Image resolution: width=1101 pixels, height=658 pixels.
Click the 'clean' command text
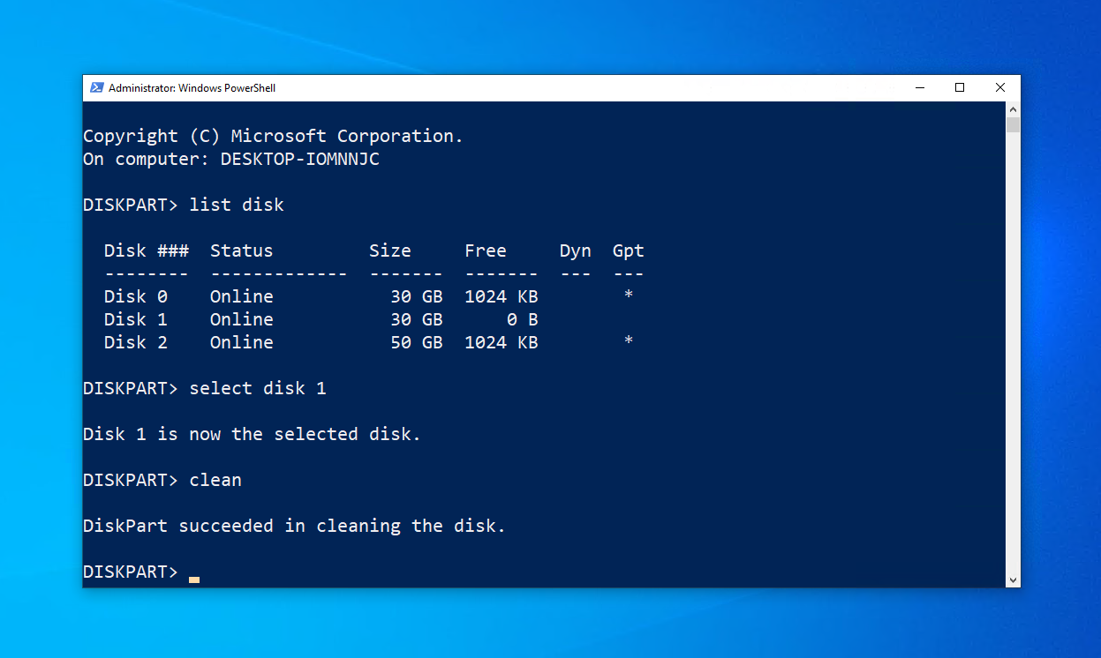(x=215, y=480)
